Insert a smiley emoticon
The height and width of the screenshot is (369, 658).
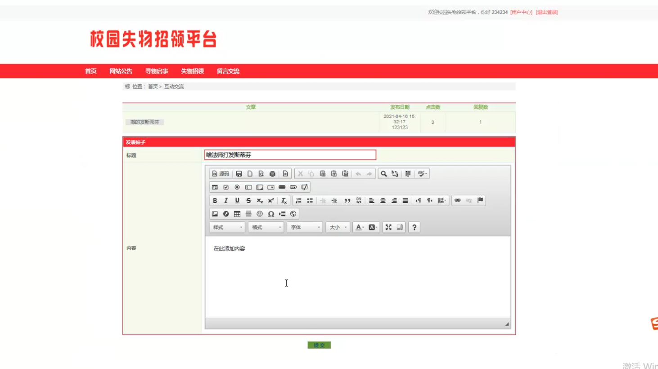[260, 214]
